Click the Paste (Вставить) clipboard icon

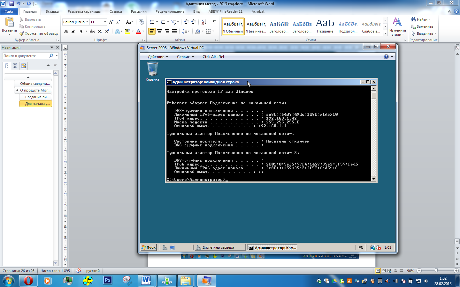click(9, 22)
